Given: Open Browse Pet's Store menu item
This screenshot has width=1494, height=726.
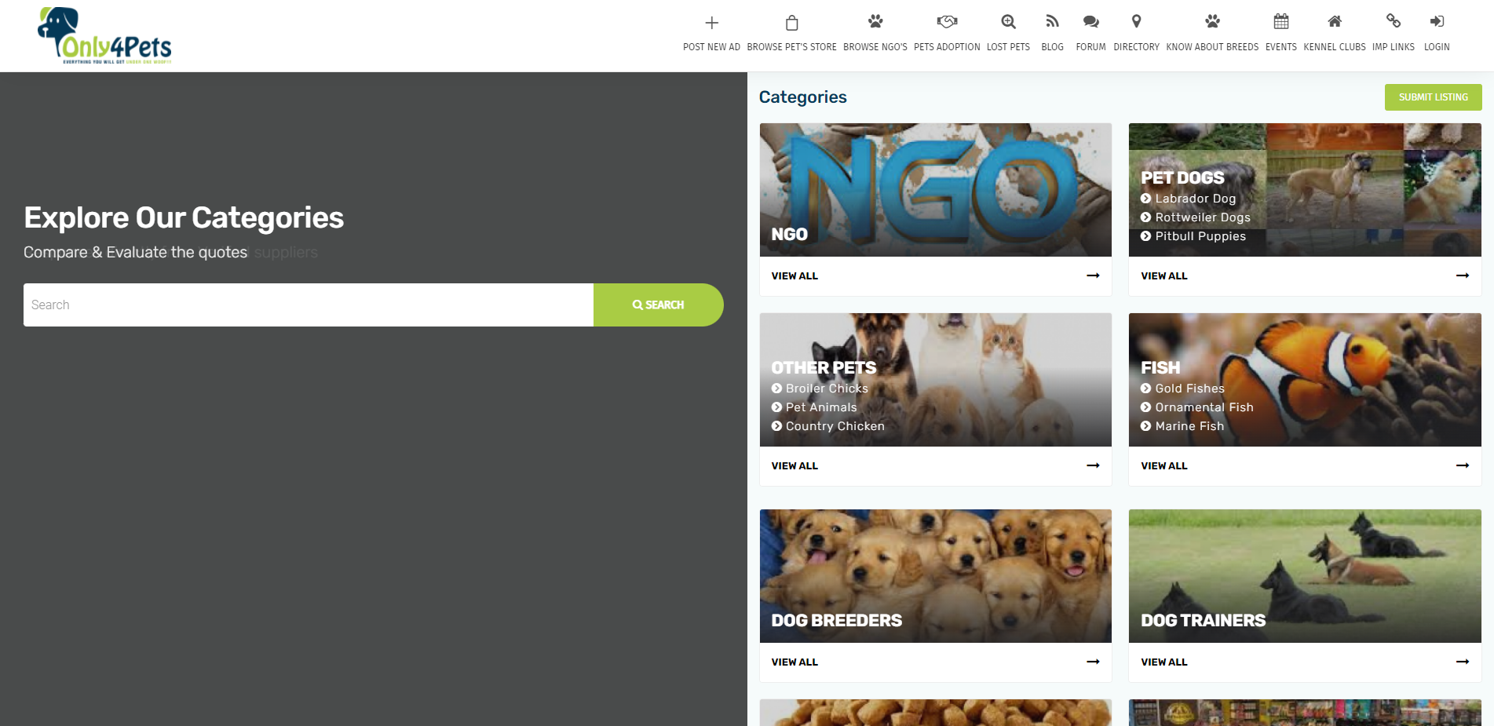Looking at the screenshot, I should coord(791,47).
